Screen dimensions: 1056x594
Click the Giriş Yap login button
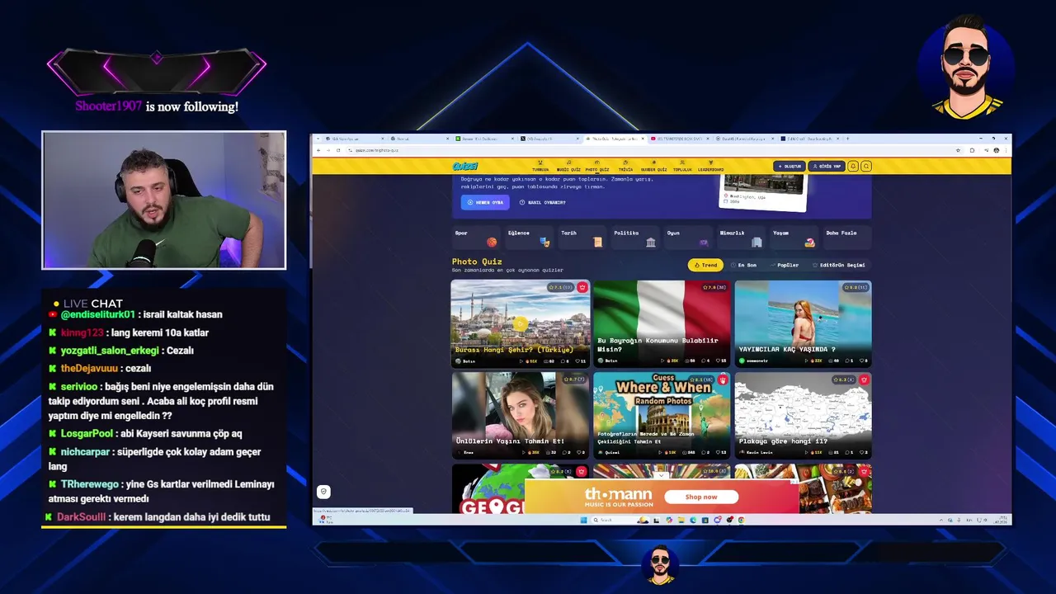point(827,166)
